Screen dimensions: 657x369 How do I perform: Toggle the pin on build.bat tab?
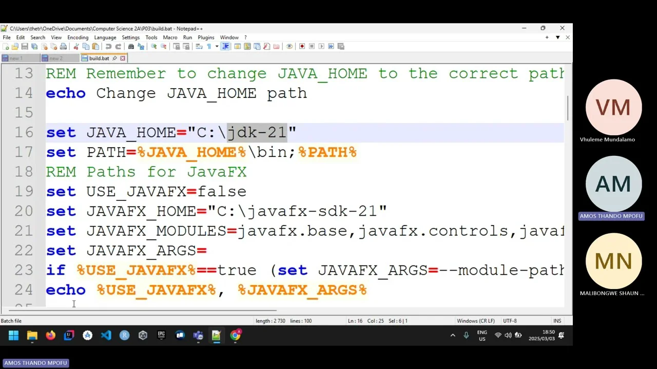tap(114, 58)
